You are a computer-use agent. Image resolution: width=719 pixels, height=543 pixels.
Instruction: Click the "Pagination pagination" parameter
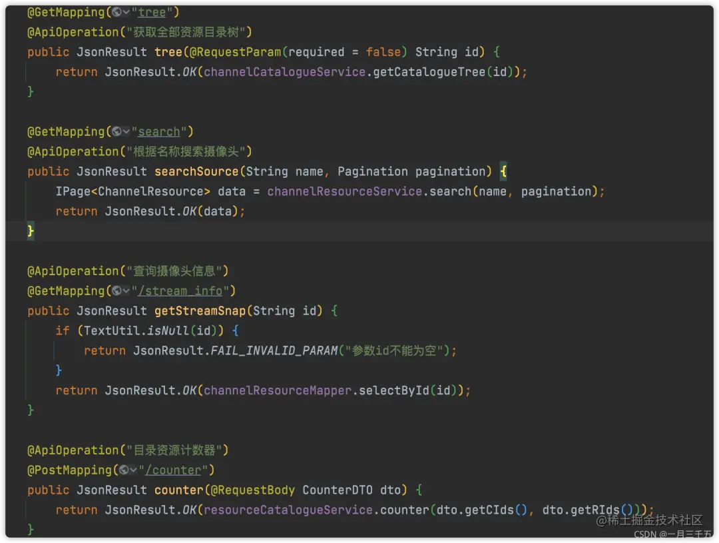[412, 172]
